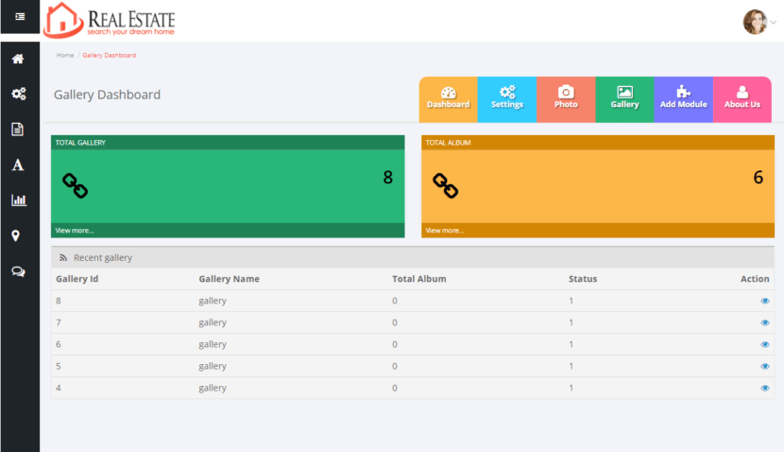Click the Total Album column header
The height and width of the screenshot is (452, 784).
pos(419,279)
